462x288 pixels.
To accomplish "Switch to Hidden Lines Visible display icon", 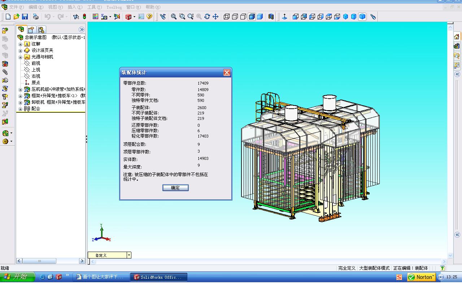I will click(235, 17).
